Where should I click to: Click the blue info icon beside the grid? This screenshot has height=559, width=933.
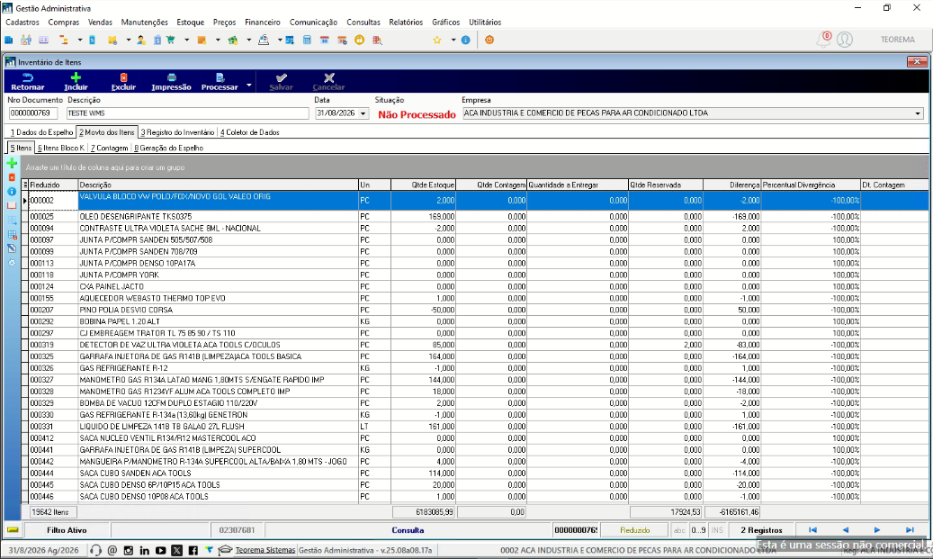(x=12, y=192)
